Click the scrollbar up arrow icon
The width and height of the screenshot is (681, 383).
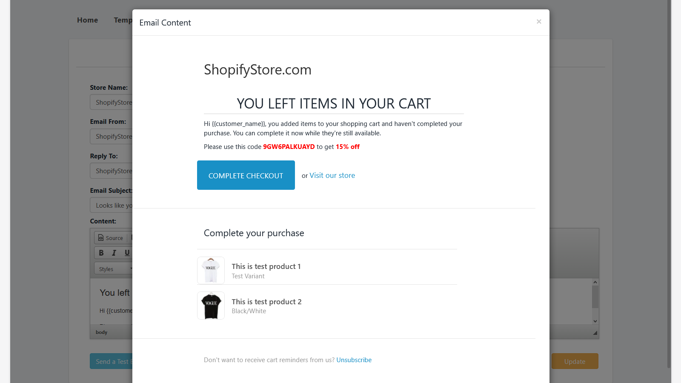coord(595,282)
